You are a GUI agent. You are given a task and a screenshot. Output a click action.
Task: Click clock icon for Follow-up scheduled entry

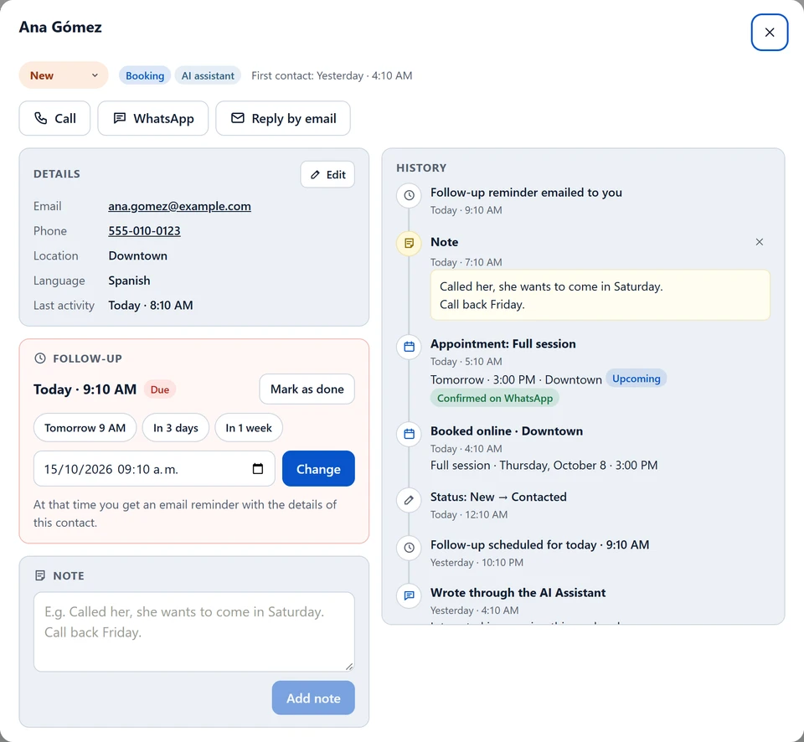(409, 548)
